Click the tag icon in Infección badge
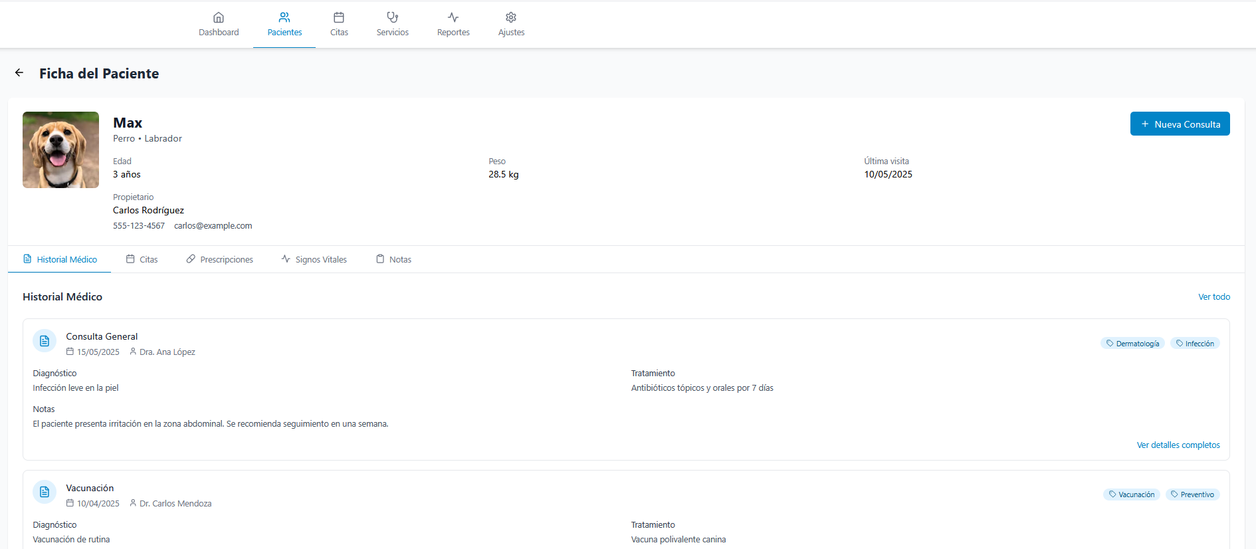 pyautogui.click(x=1180, y=344)
